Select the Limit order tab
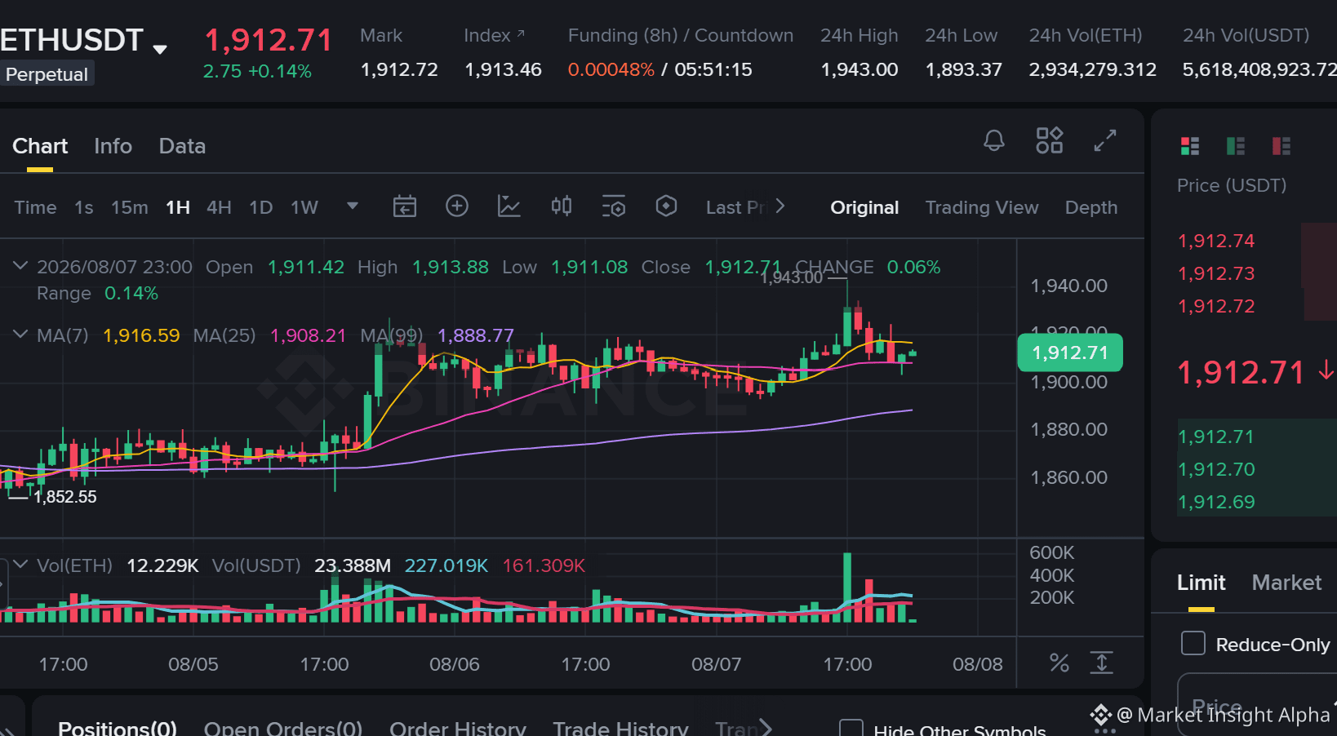 [x=1201, y=583]
